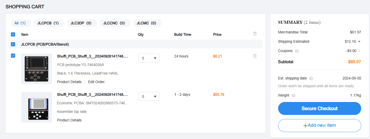Click 'PCB prototype:Y2-7464026A' text
The height and width of the screenshot is (139, 370).
pyautogui.click(x=80, y=65)
